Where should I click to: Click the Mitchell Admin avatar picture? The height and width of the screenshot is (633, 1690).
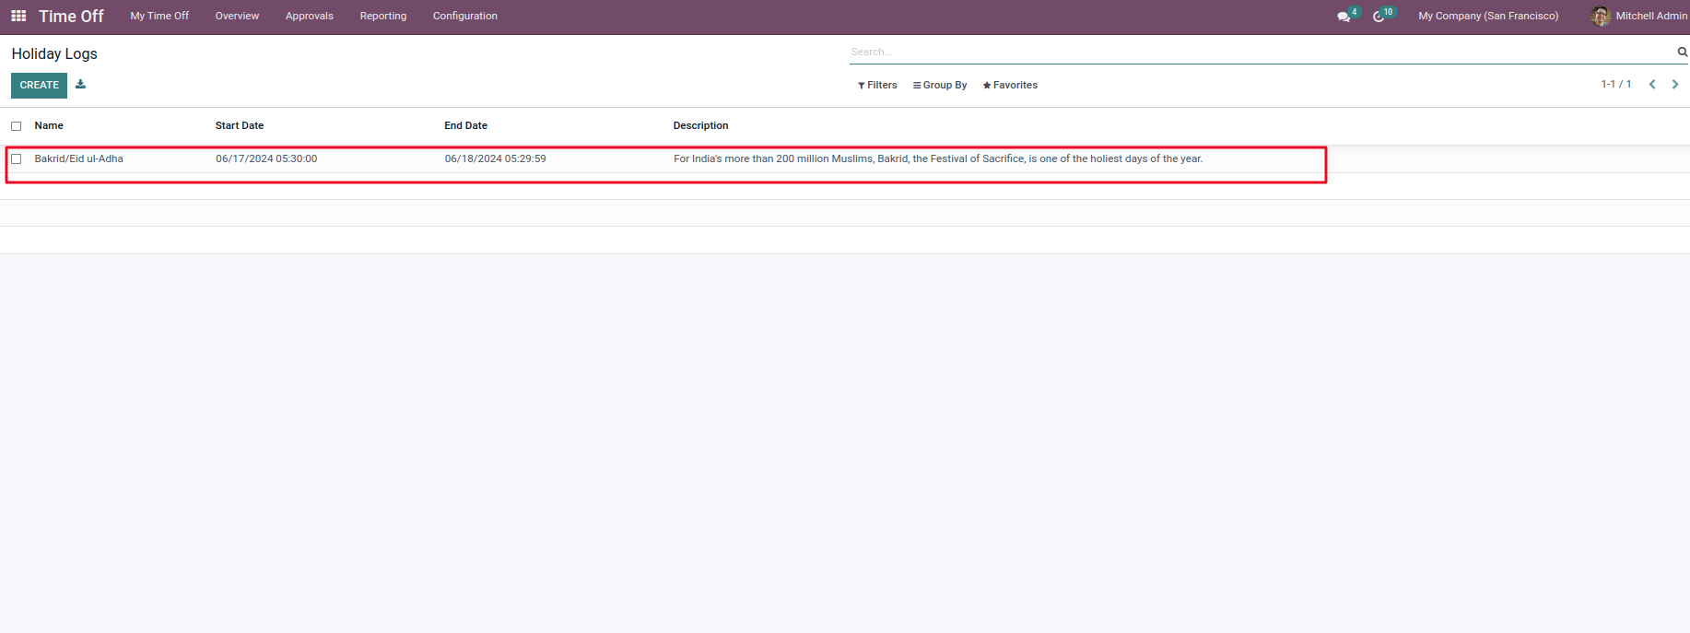(1601, 16)
